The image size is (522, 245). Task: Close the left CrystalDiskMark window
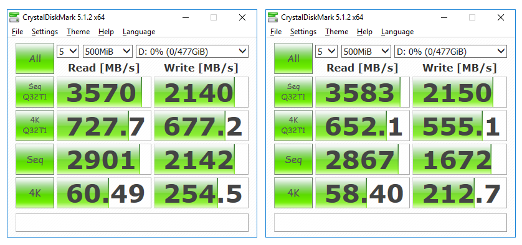click(x=242, y=17)
